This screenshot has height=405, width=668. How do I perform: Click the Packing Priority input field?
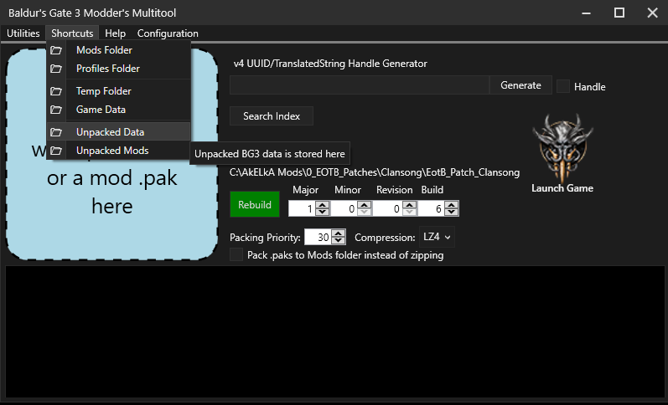pyautogui.click(x=318, y=237)
